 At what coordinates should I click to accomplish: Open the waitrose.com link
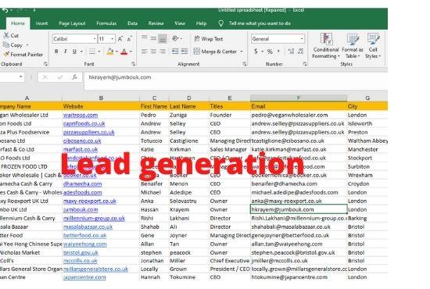point(81,115)
